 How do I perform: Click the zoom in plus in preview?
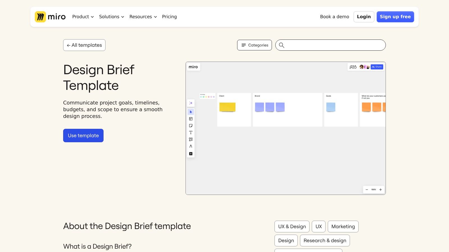[381, 190]
